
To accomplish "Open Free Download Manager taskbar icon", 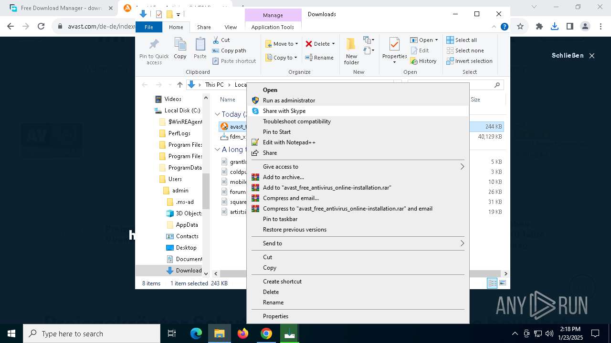I will click(290, 333).
